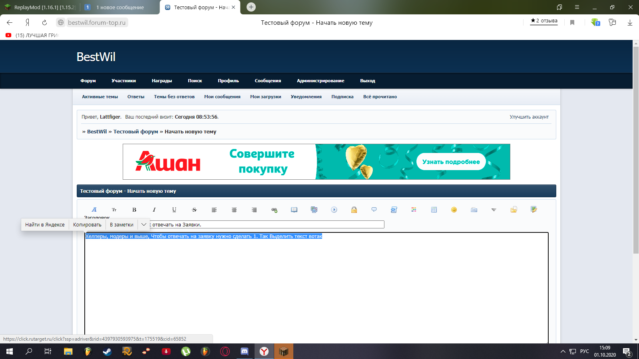Open the Администрирование menu
The width and height of the screenshot is (639, 359).
[320, 81]
